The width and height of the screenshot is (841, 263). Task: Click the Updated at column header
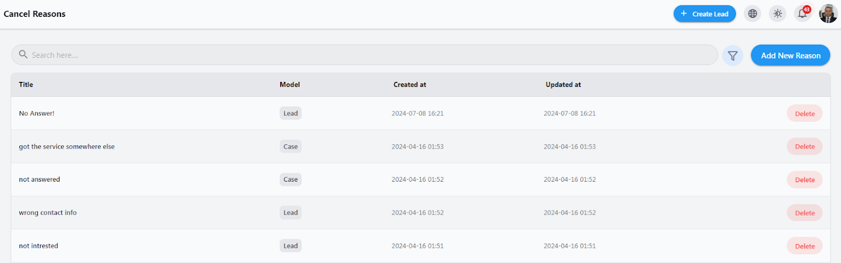(563, 85)
